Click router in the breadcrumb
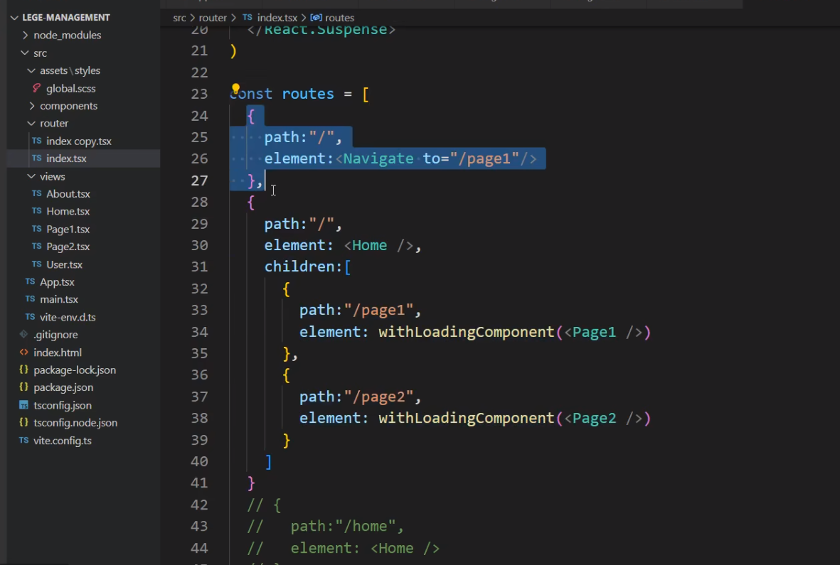 (x=213, y=18)
